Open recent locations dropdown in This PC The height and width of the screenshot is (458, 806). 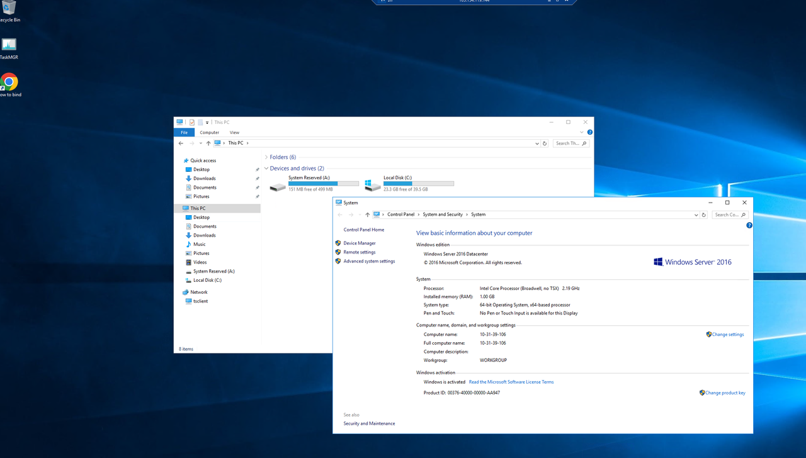tap(201, 143)
